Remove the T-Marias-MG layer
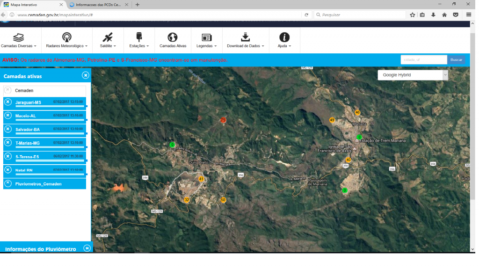Screen dimensions: 479x269 (x=8, y=142)
